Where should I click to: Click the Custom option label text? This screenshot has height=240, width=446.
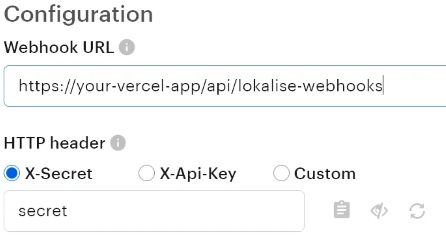(325, 174)
